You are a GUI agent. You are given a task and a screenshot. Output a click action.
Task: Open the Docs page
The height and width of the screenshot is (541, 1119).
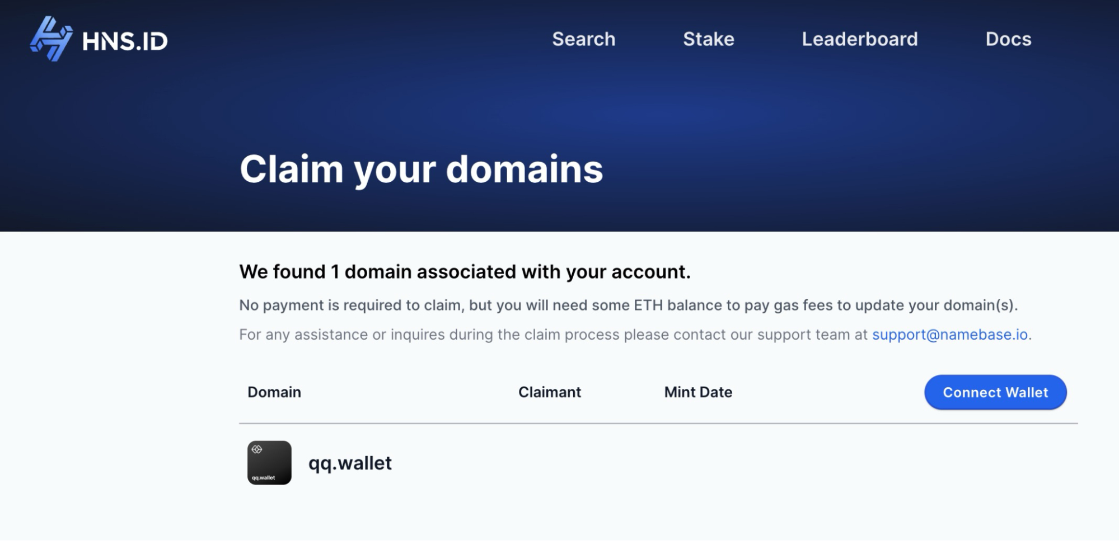point(1008,39)
